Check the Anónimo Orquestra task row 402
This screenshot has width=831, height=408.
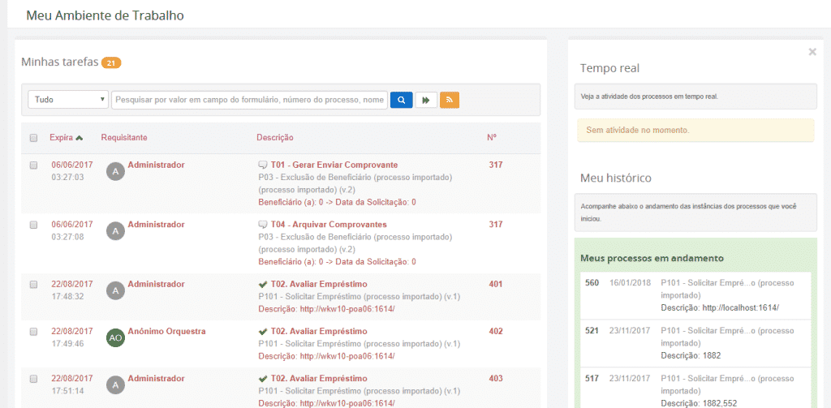(33, 332)
